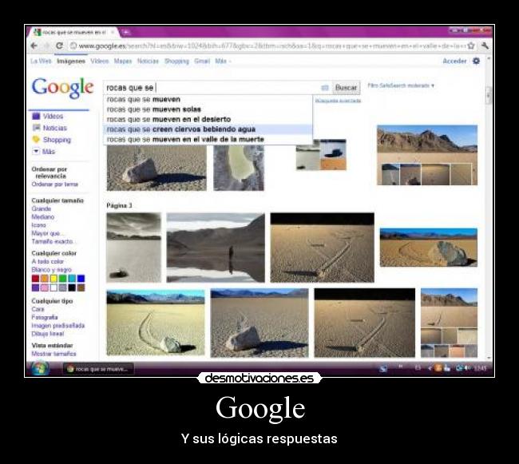
Task: Open Mapas in top navigation
Action: 123,61
